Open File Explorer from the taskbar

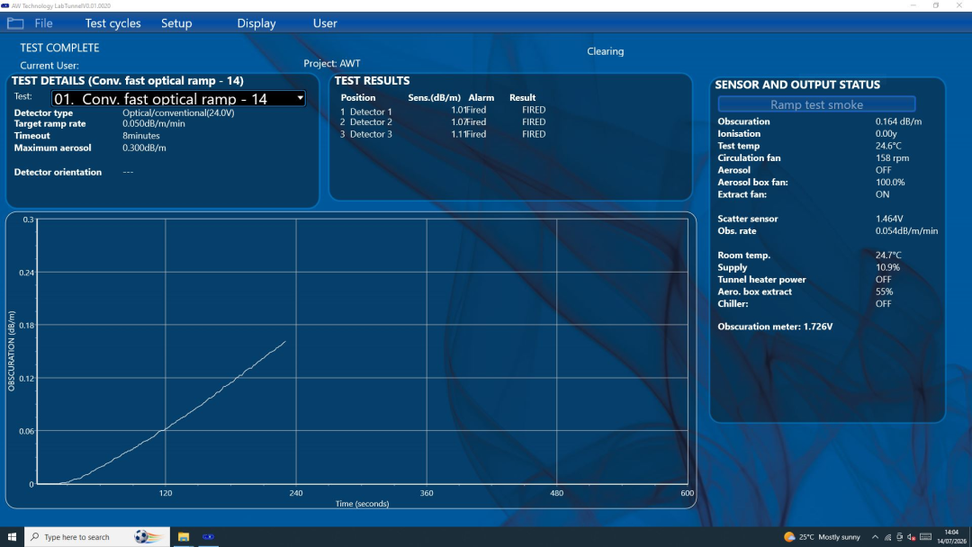(x=184, y=537)
